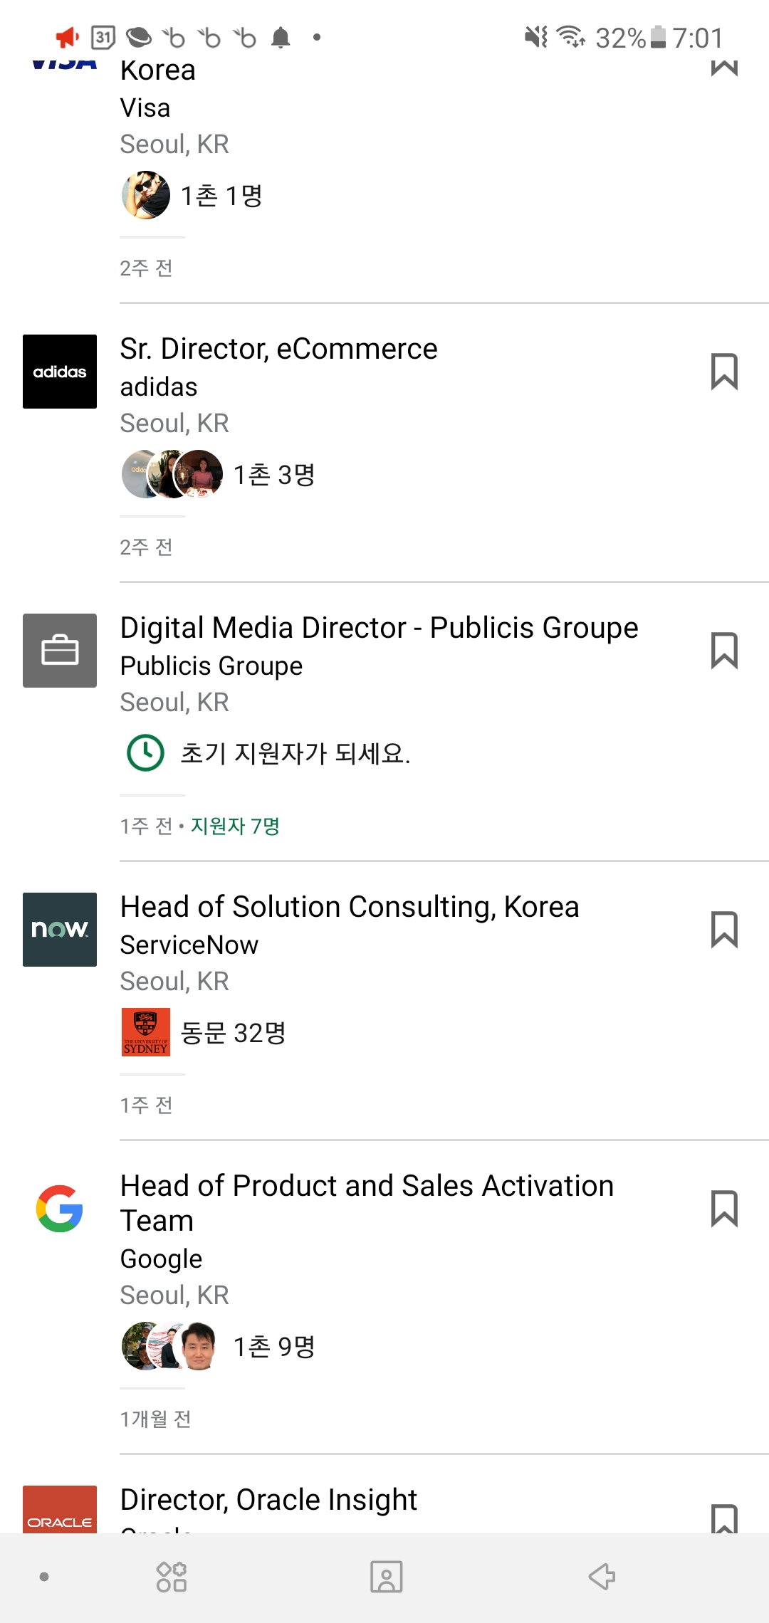Tap the green early applicant clock icon
The height and width of the screenshot is (1623, 769).
pyautogui.click(x=146, y=752)
